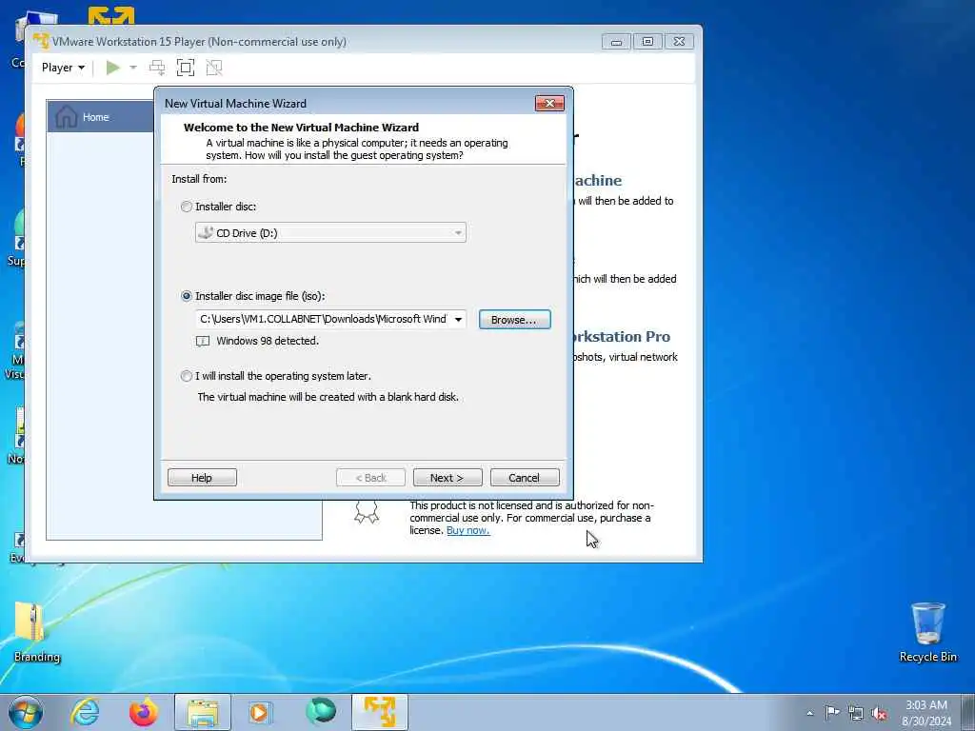Open the Player menu dropdown
975x731 pixels.
click(63, 68)
